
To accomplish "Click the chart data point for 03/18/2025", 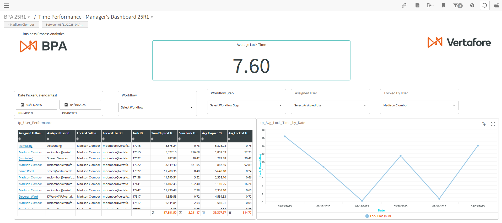I will [x=362, y=201].
